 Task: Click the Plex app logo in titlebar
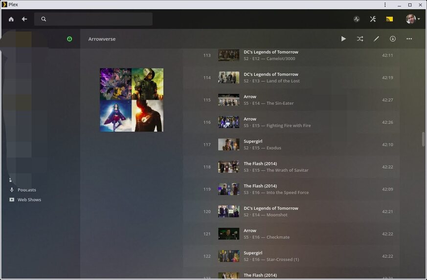click(x=4, y=4)
